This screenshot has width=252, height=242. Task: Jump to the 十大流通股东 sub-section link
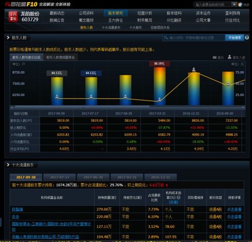[111, 28]
